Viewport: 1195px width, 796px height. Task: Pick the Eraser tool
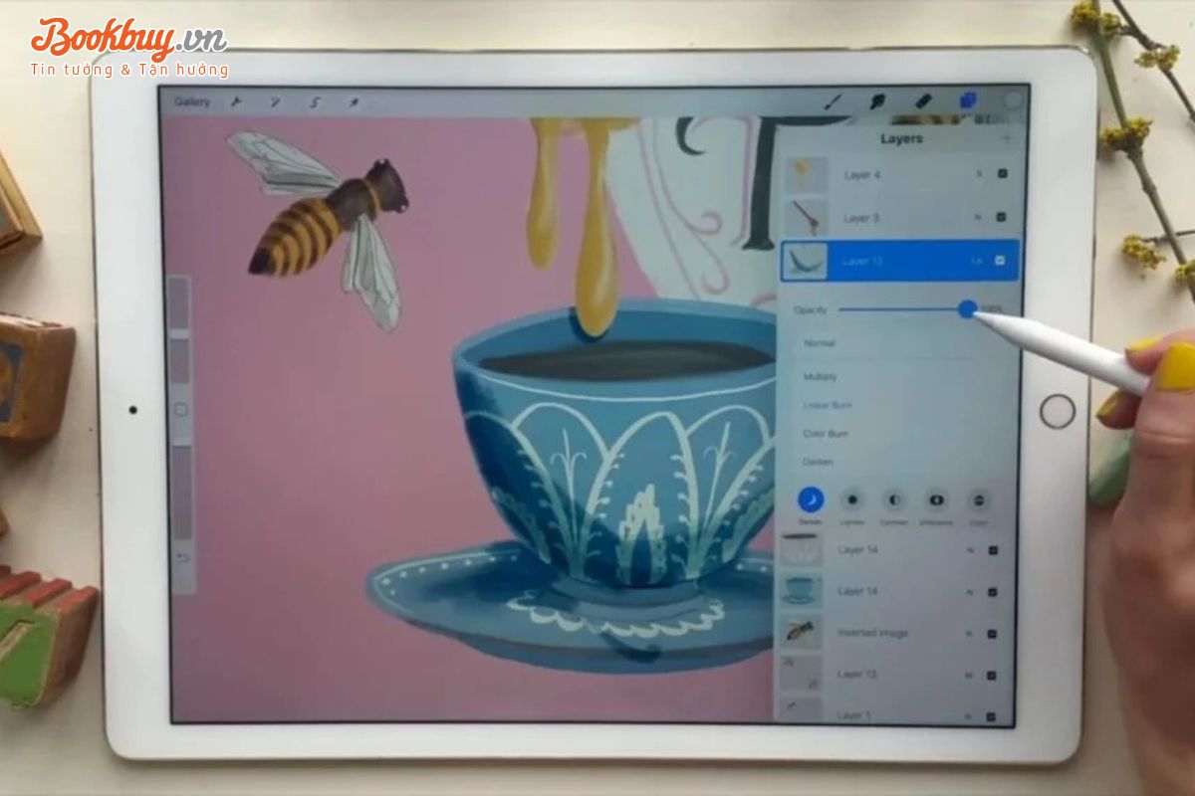point(922,100)
